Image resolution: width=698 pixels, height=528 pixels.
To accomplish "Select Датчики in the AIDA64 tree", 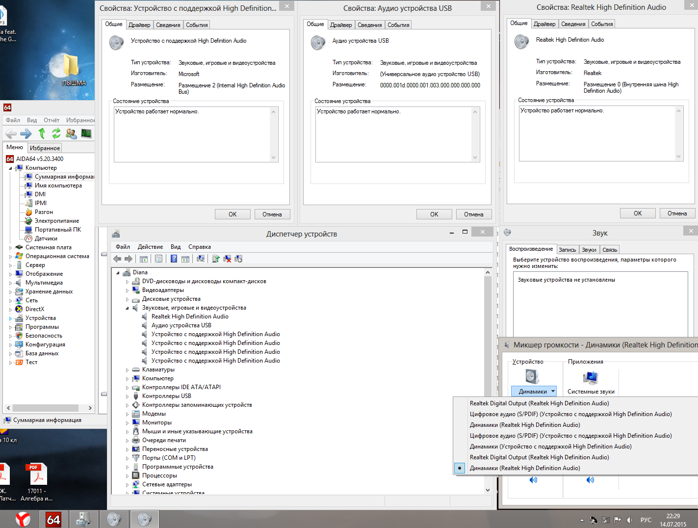I will point(46,238).
